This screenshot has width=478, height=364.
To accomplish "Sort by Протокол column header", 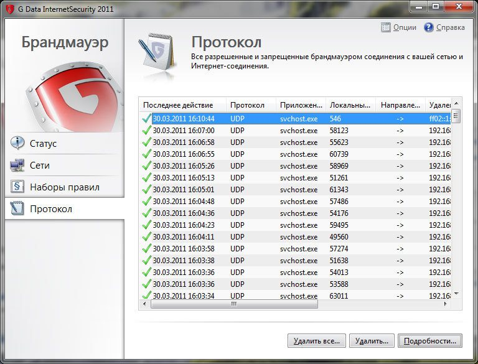I will [251, 105].
